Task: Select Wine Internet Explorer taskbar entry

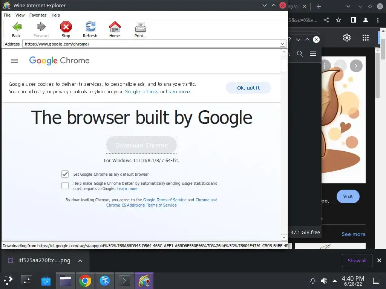Action: (144, 281)
